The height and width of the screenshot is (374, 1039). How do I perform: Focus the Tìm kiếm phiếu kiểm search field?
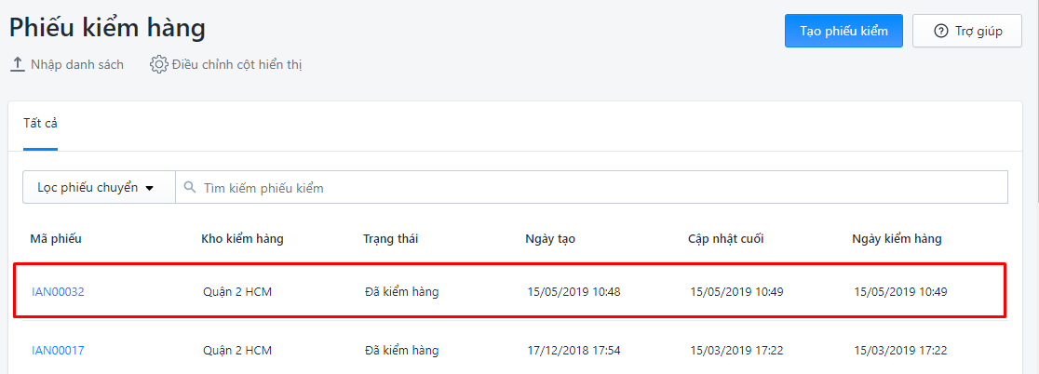592,187
